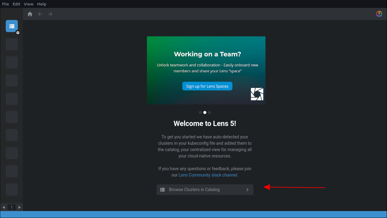Image resolution: width=387 pixels, height=218 pixels.
Task: Go to the Home welcome page
Action: (30, 14)
